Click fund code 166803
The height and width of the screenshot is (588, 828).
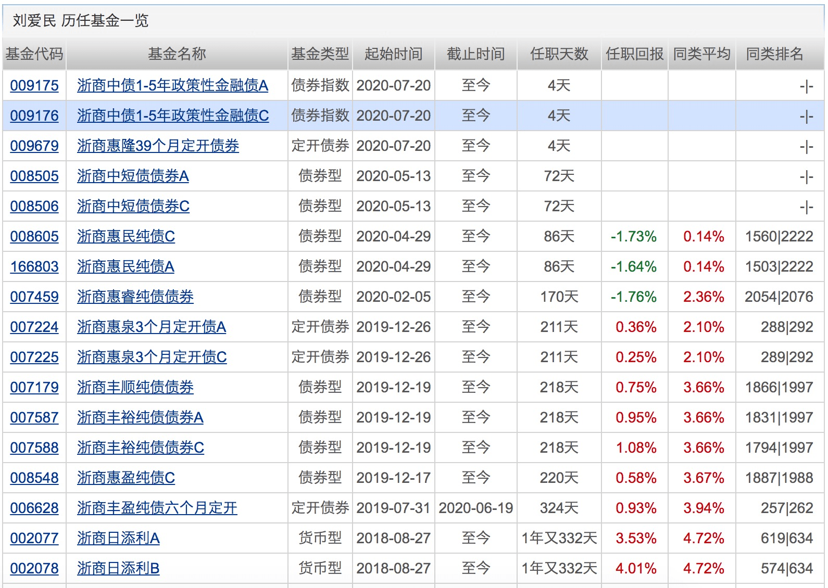click(x=34, y=266)
